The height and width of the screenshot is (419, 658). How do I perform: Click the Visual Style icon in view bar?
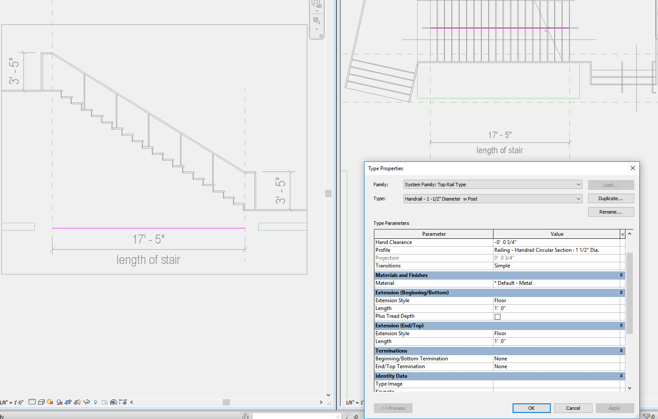click(41, 402)
